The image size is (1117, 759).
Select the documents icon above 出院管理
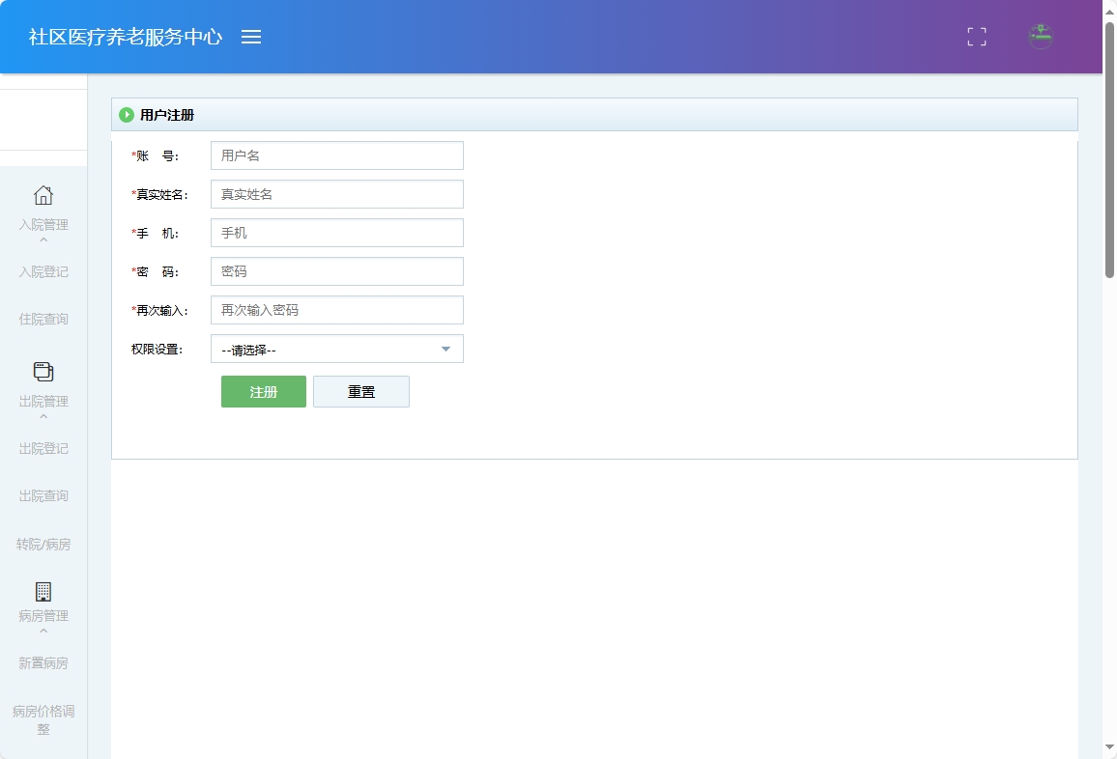coord(43,372)
